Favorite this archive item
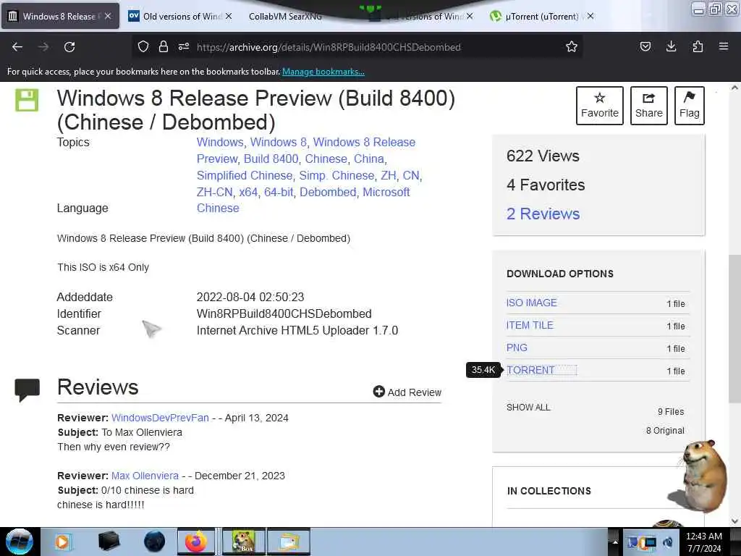Screen dimensions: 741x556 (x=600, y=106)
